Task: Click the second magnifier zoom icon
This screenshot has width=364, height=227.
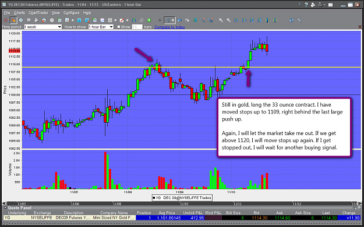Action: tap(229, 20)
